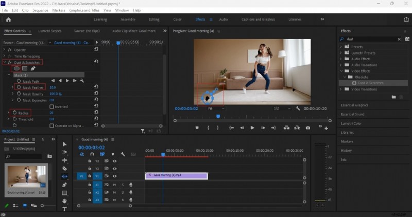Open the Lumetri Scopes tab
This screenshot has width=412, height=217.
tap(50, 31)
